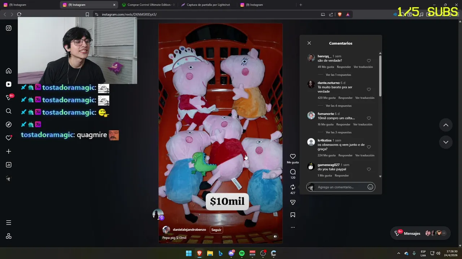Open the Windows Start menu
Viewport: 462px width, 259px height.
pos(189,253)
